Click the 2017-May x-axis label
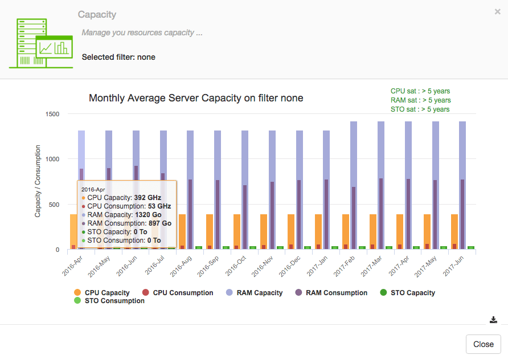Screen dimensions: 508x363 click(425, 267)
